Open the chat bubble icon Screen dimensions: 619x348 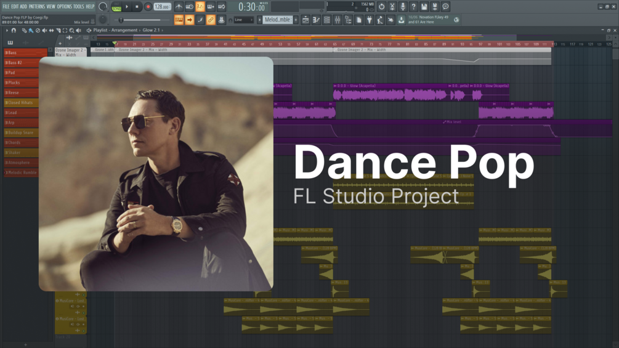(445, 7)
